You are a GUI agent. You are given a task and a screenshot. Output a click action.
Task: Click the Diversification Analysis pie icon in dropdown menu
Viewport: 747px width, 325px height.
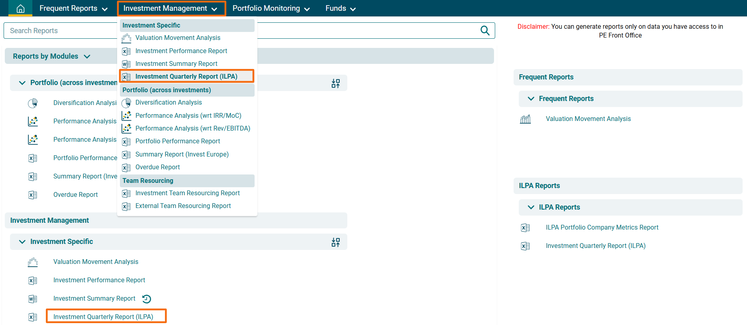(126, 103)
